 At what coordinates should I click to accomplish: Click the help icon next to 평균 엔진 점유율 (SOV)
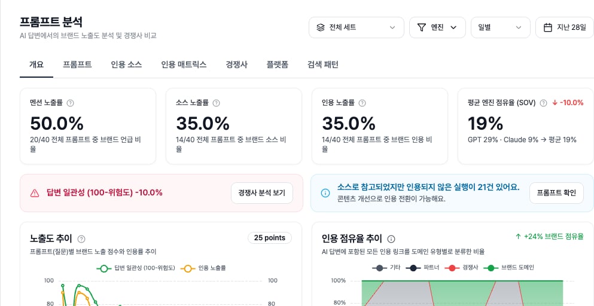tap(543, 103)
